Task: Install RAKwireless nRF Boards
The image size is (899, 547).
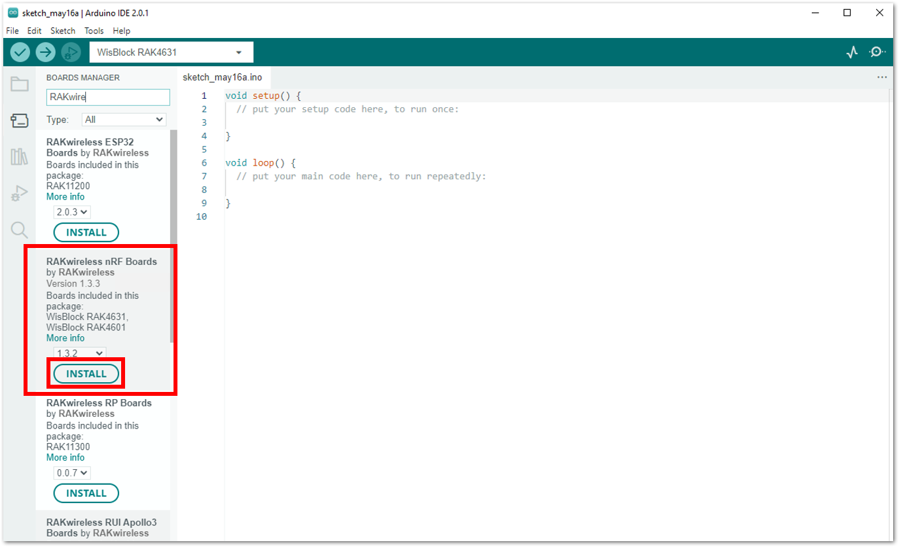Action: click(86, 374)
